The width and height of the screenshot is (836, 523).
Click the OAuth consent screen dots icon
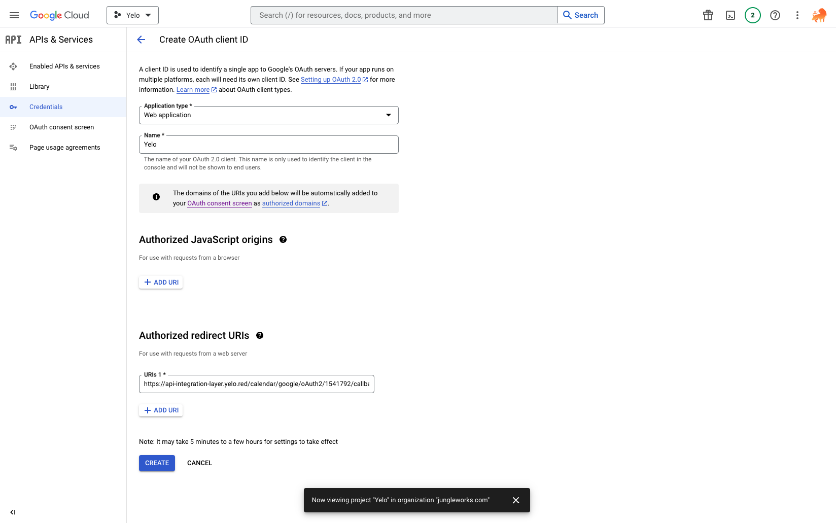click(x=13, y=127)
